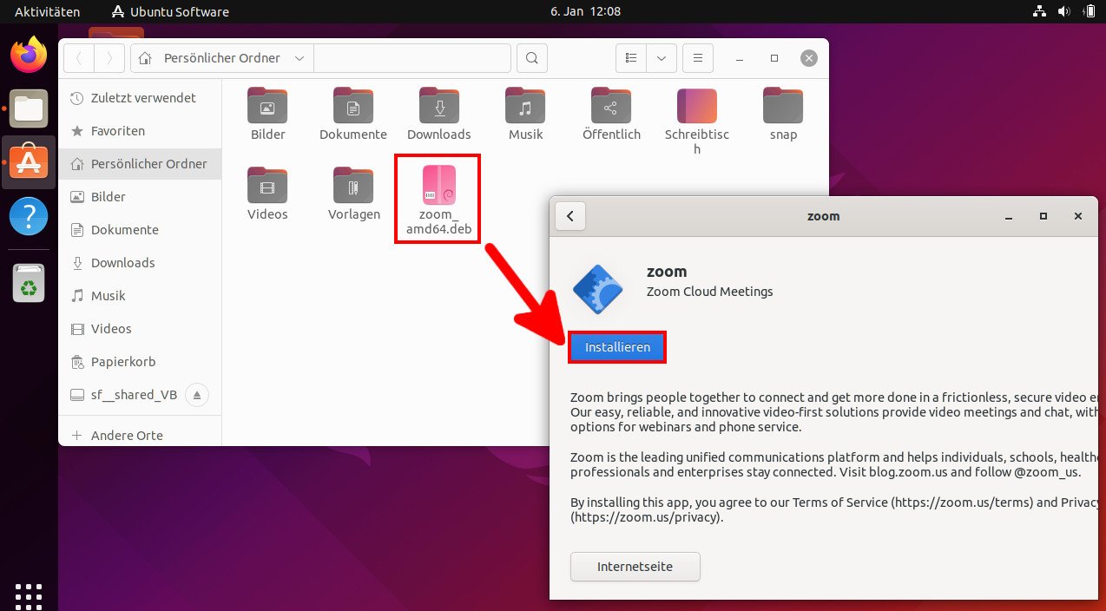
Task: Click the zoom application icon in the dialog
Action: coord(598,290)
